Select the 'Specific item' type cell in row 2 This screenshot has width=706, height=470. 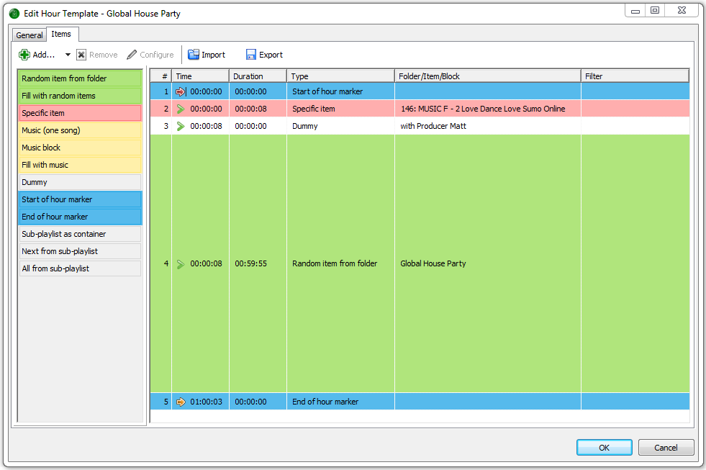pyautogui.click(x=341, y=109)
